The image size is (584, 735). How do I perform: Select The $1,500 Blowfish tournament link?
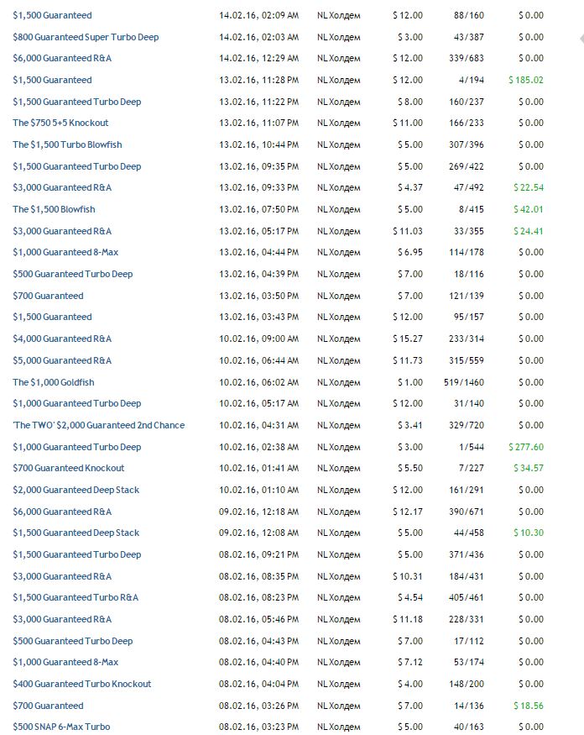54,209
